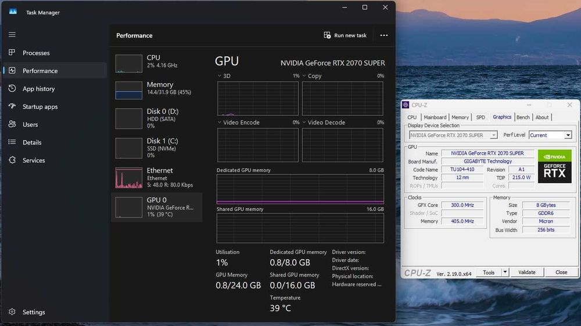581x326 pixels.
Task: Click the NVIDIA GeForce RTX logo in CPU-Z
Action: point(554,166)
